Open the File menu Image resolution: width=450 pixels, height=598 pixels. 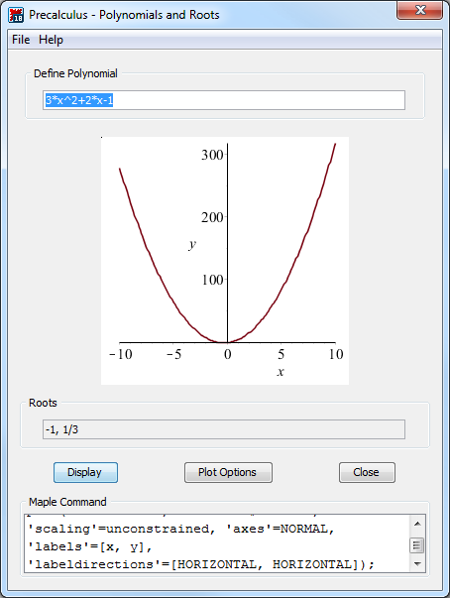tap(21, 40)
